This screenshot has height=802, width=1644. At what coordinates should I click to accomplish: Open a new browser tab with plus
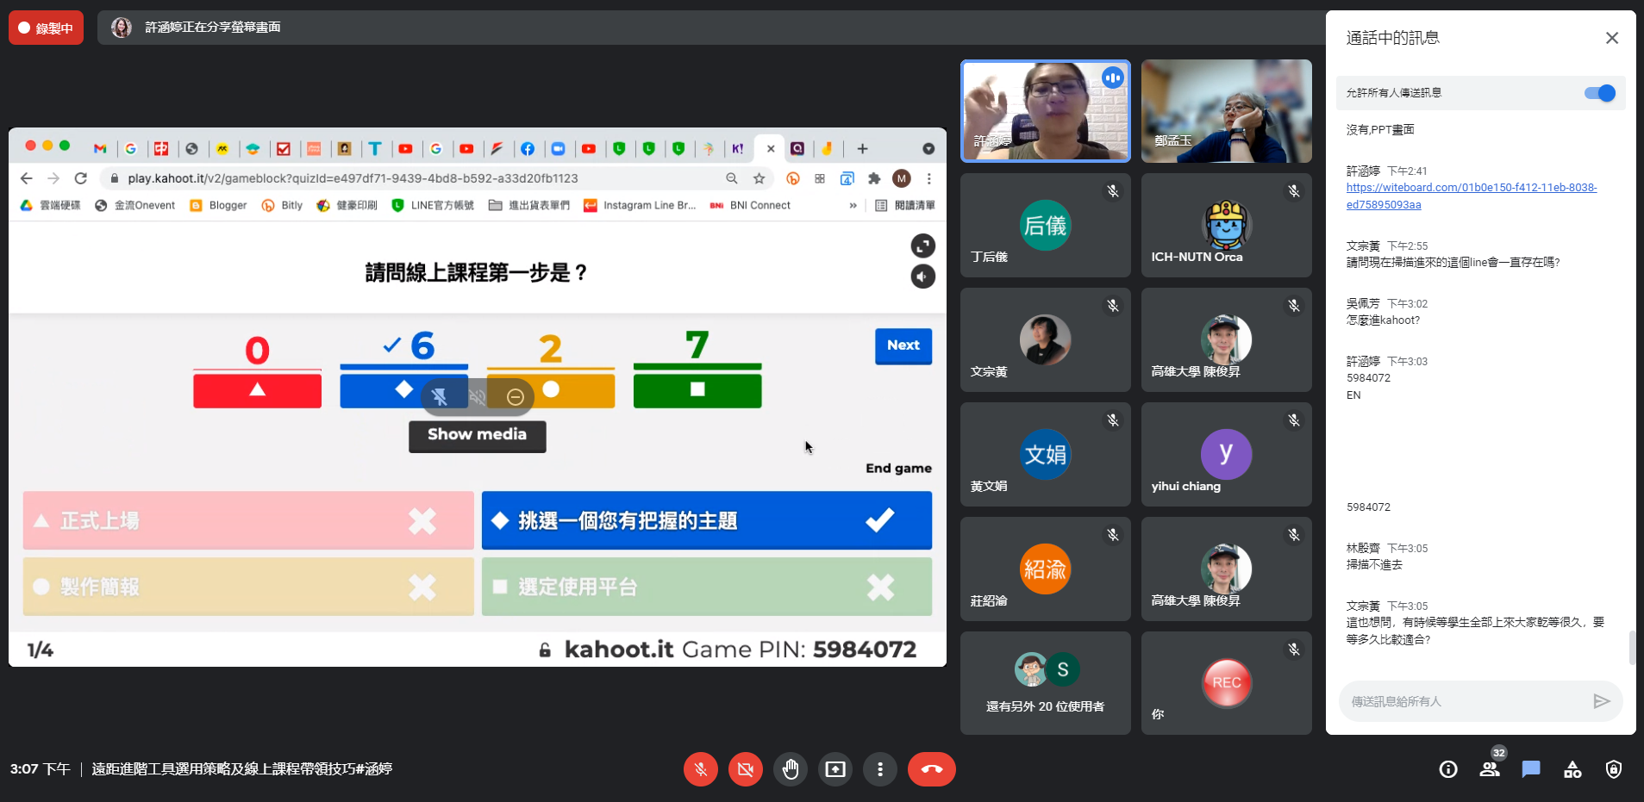(862, 148)
